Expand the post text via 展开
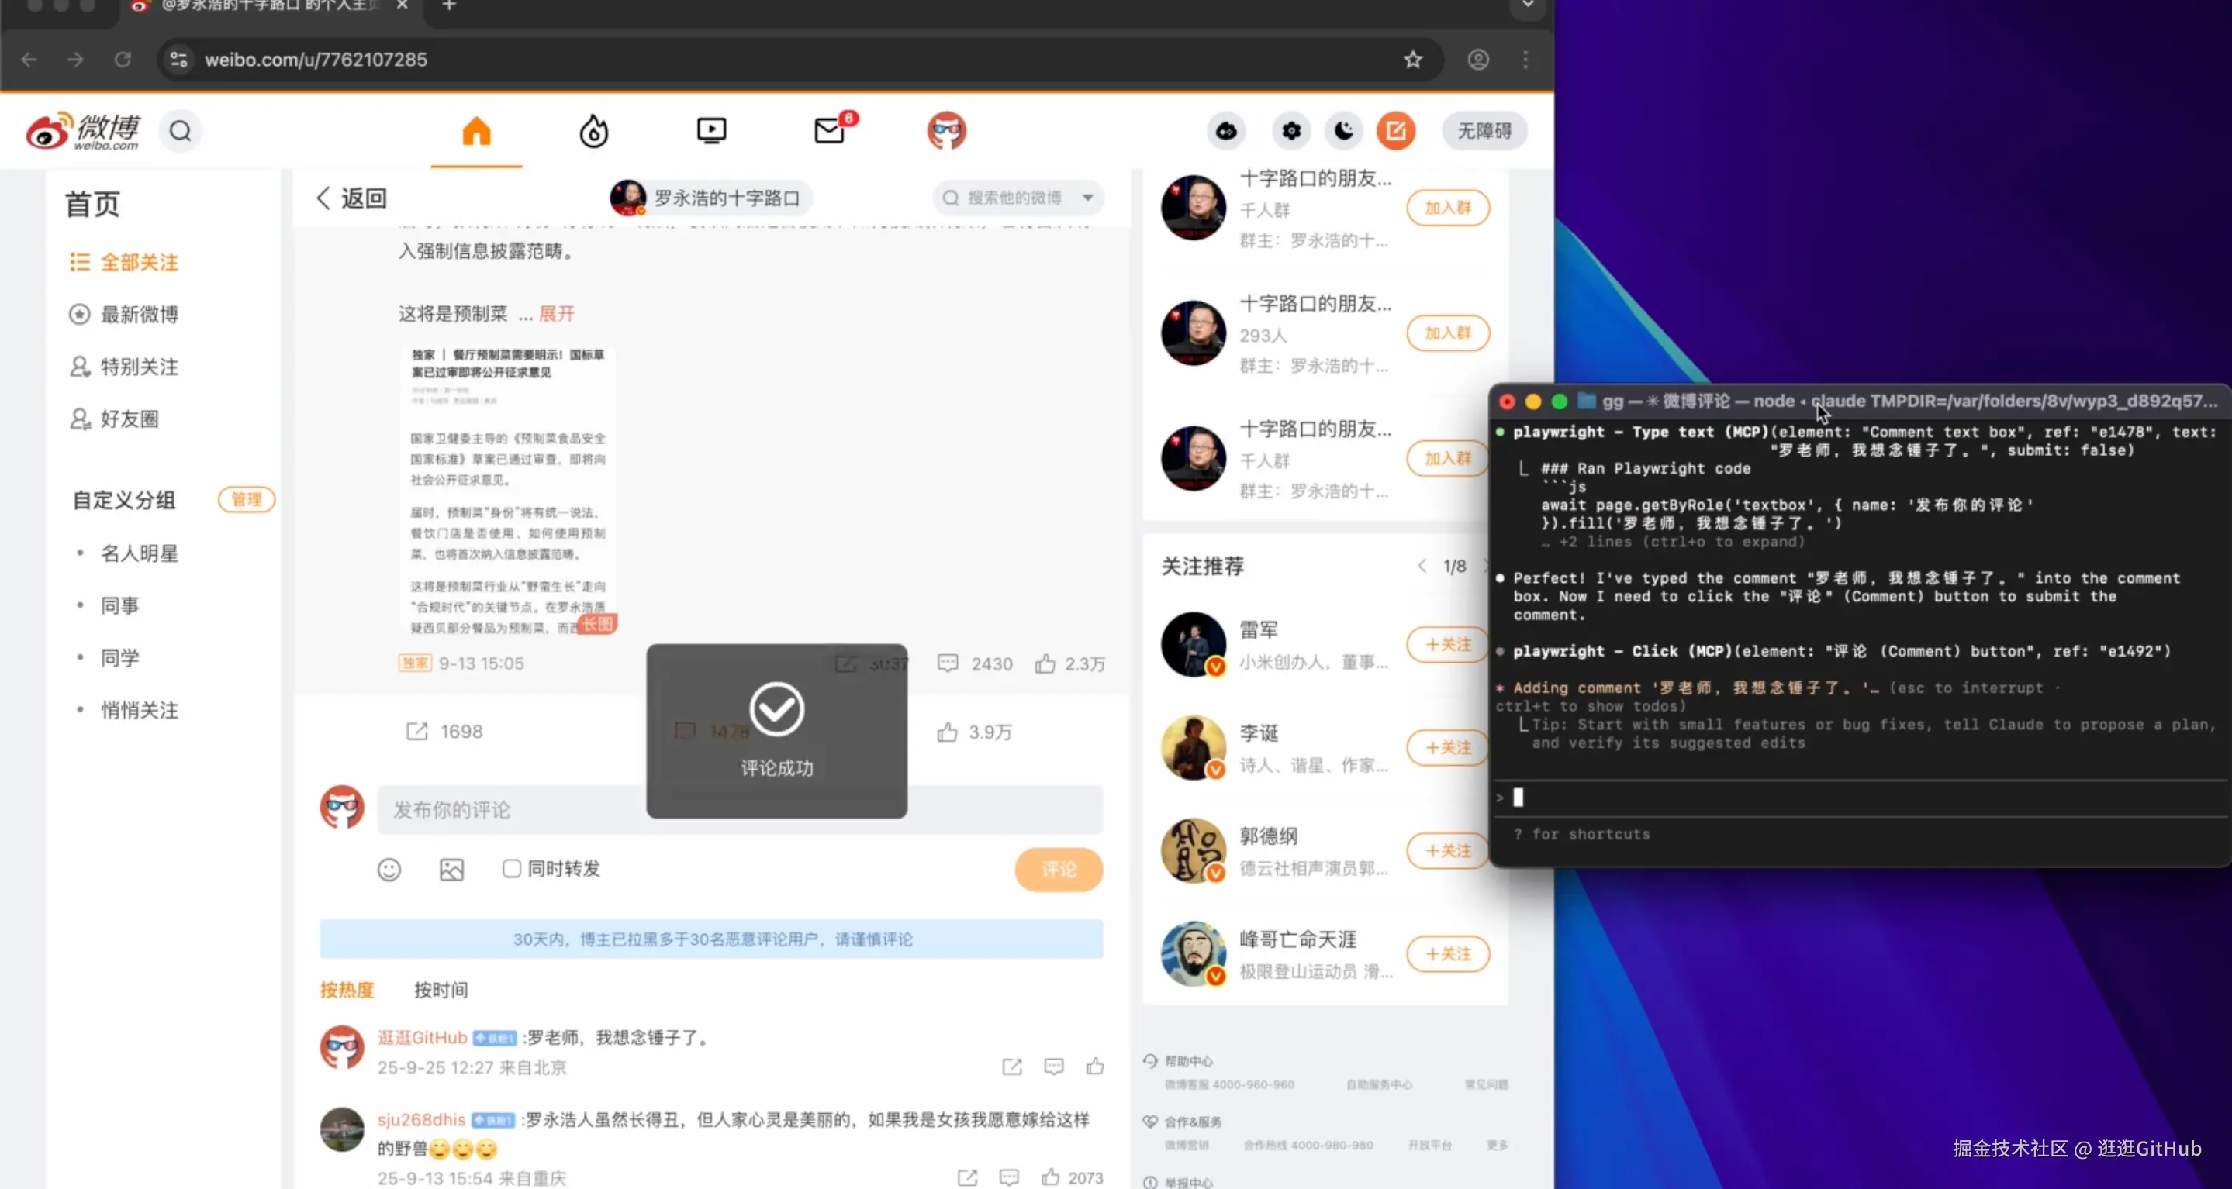The height and width of the screenshot is (1189, 2232). coord(556,313)
